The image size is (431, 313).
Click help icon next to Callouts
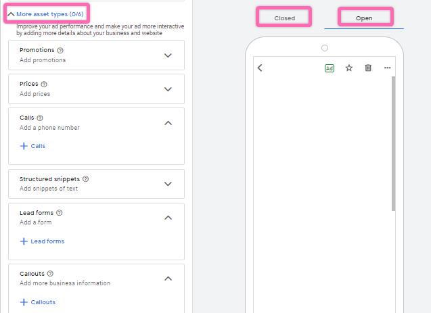pyautogui.click(x=51, y=274)
